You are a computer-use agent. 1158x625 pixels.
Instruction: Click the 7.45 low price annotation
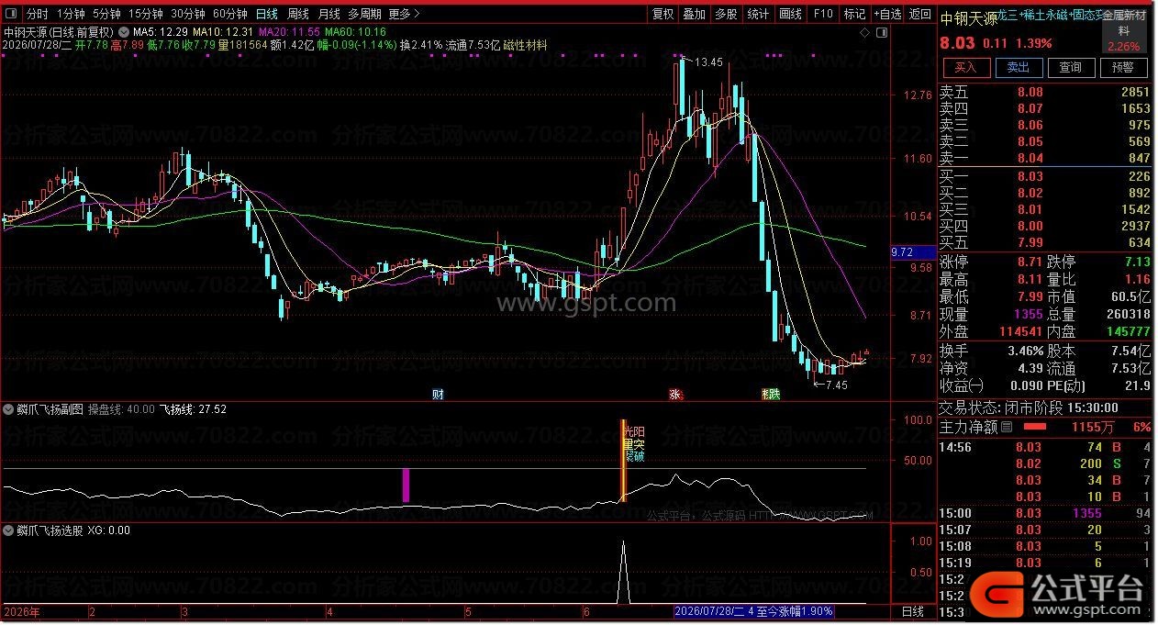coord(837,385)
